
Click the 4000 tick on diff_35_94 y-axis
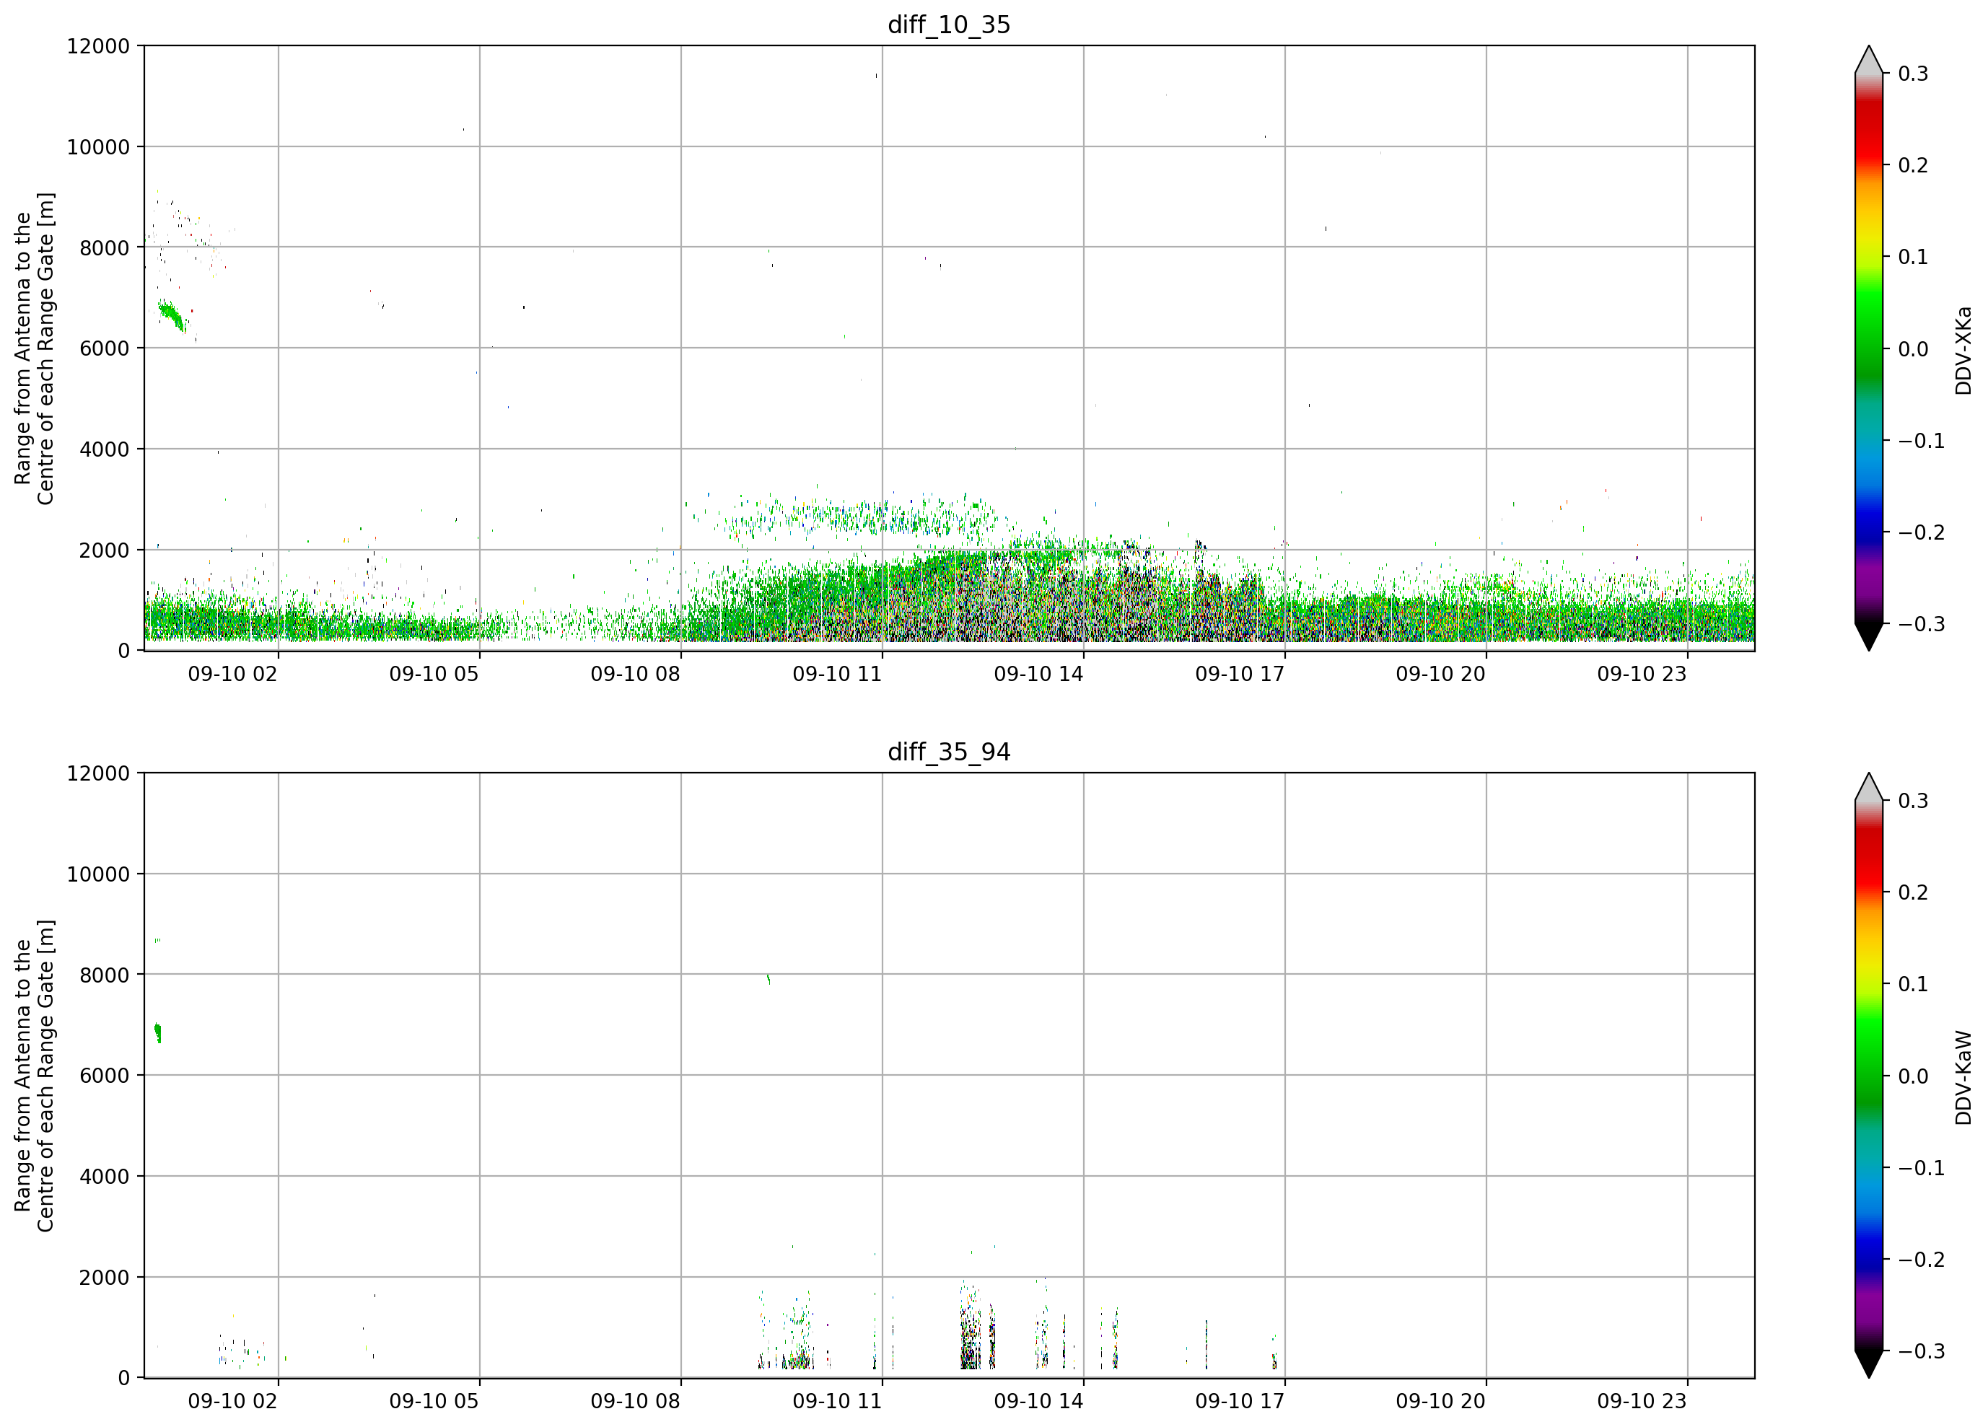105,1177
